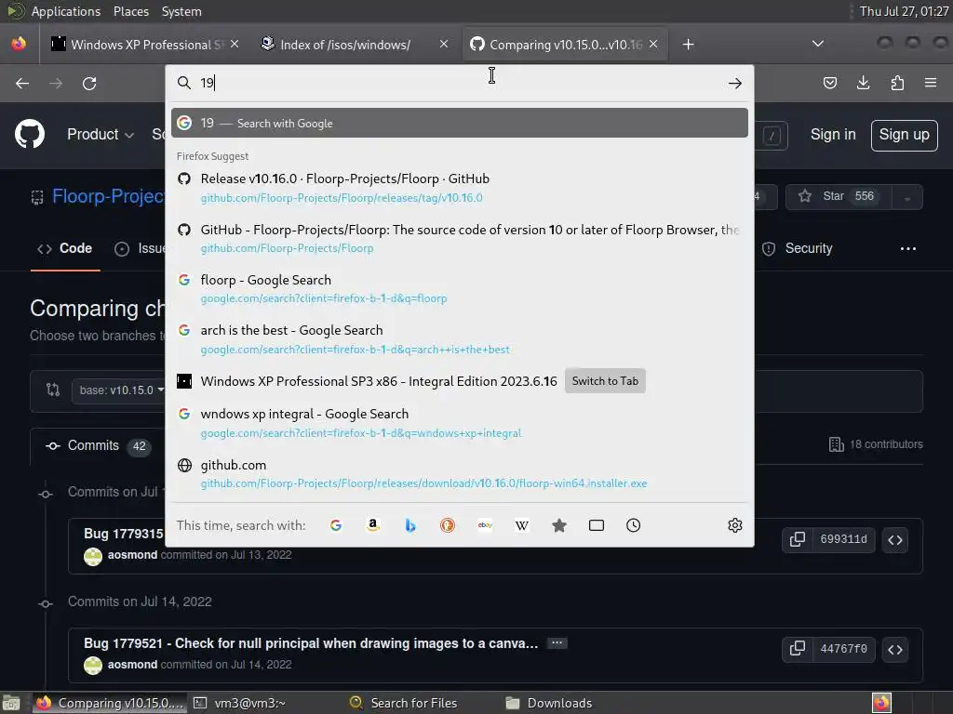Image resolution: width=953 pixels, height=714 pixels.
Task: Click the Firefox icon in system tray
Action: click(x=881, y=703)
